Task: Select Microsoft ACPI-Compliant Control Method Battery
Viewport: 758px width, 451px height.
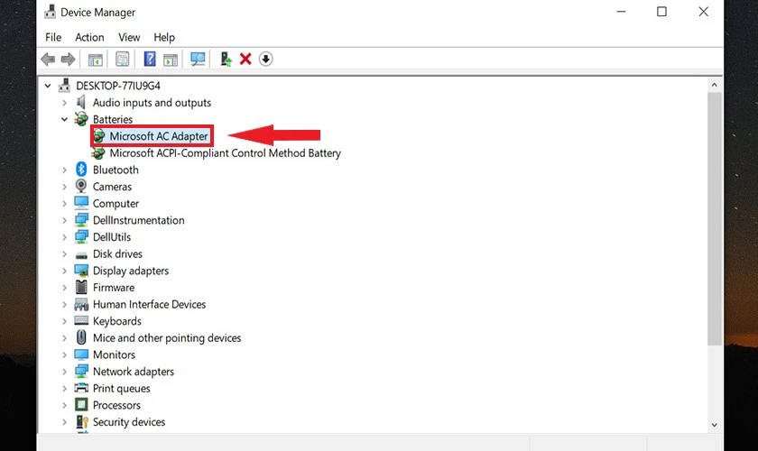Action: [226, 153]
